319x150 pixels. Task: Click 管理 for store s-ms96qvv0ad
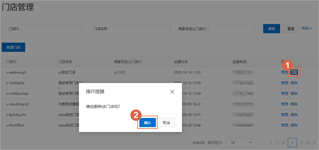click(285, 93)
